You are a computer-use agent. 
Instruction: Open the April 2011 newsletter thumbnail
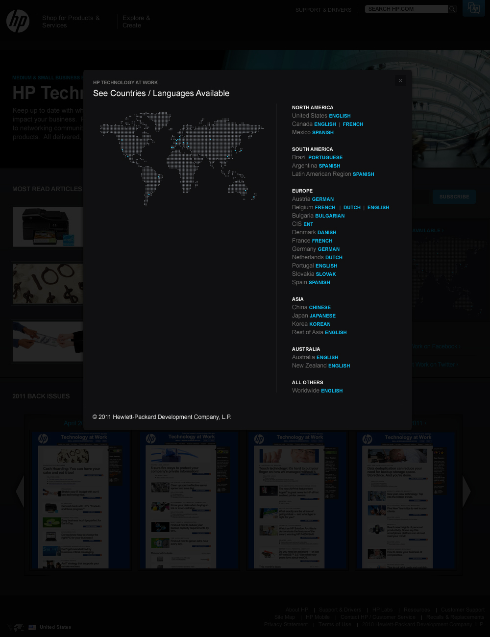[x=81, y=500]
